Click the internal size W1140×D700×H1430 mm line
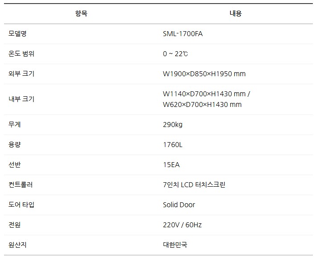The height and width of the screenshot is (258, 320). (x=206, y=94)
